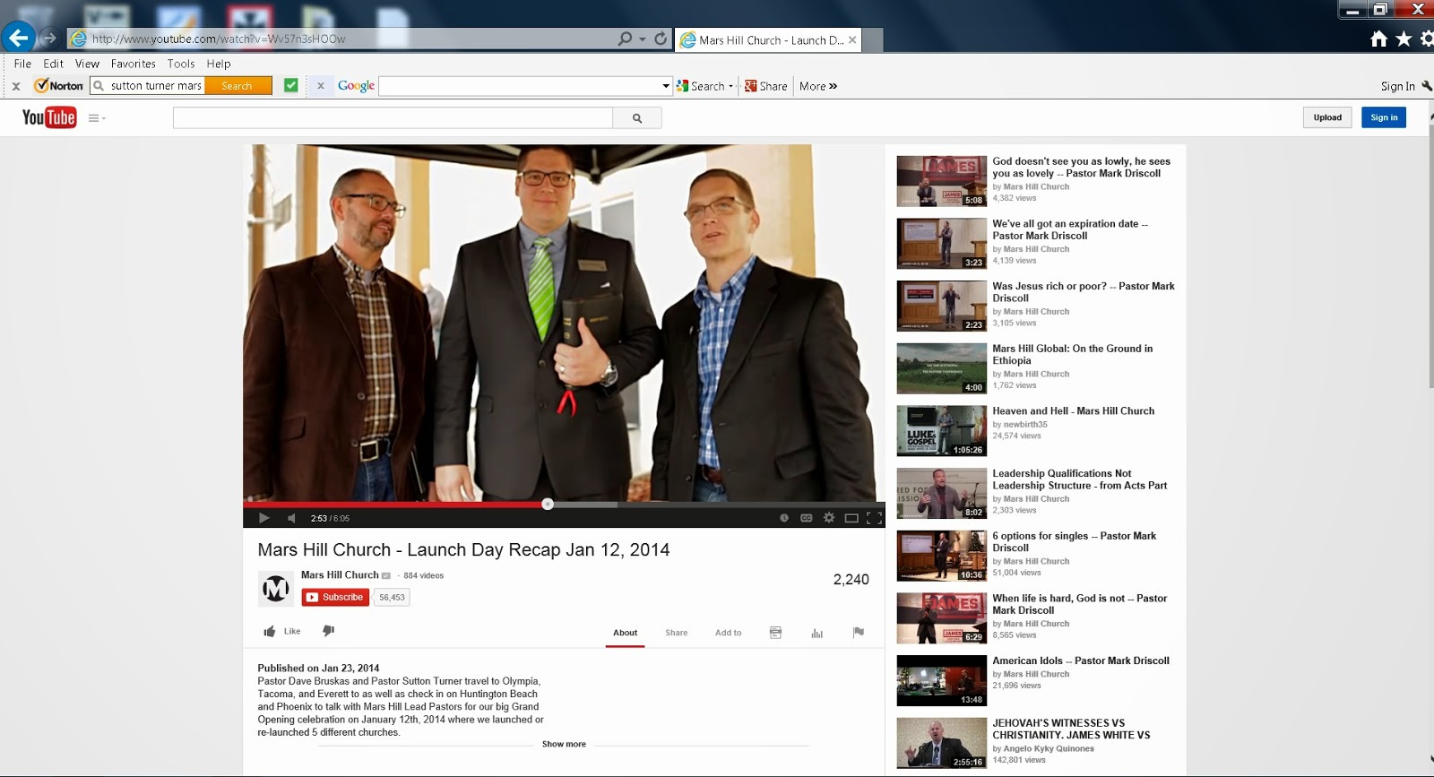1434x777 pixels.
Task: Toggle theater mode player size
Action: coord(851,518)
